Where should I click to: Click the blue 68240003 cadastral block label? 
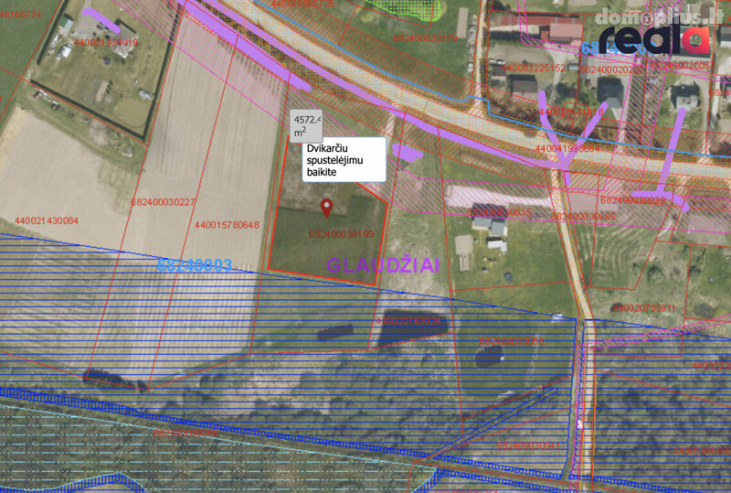[195, 265]
